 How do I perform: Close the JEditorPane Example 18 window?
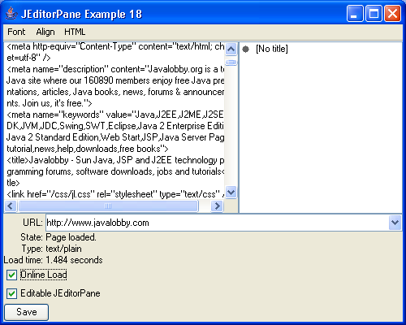(x=392, y=13)
